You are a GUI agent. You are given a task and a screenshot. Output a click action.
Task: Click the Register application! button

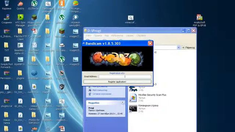point(117,82)
